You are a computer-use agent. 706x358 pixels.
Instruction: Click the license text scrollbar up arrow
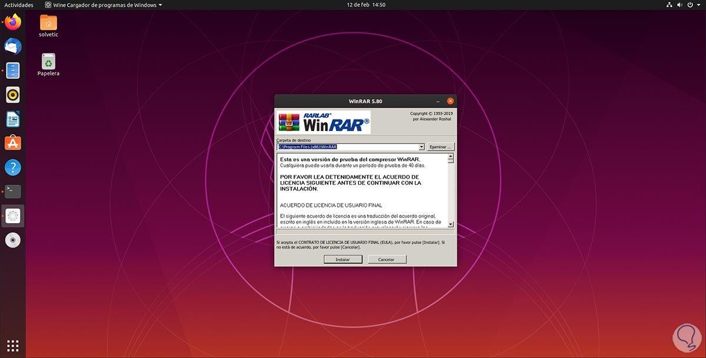[451, 157]
